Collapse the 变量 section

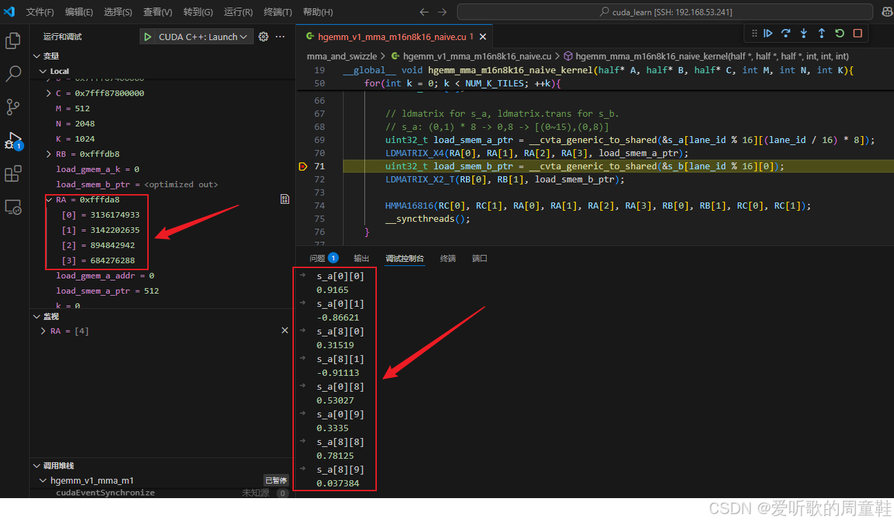pos(36,56)
